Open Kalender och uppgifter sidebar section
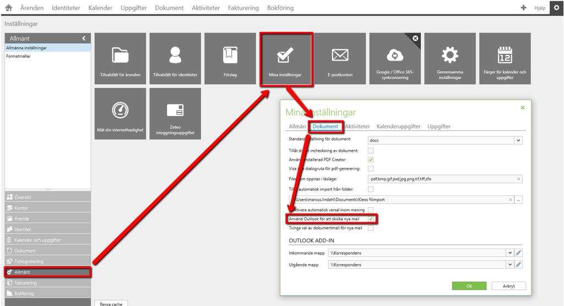 pyautogui.click(x=47, y=240)
